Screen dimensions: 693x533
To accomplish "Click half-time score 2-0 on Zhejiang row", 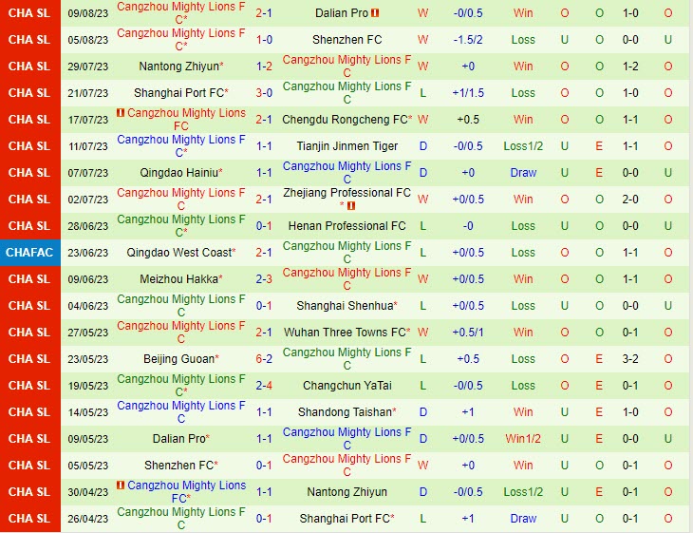I will pos(630,200).
